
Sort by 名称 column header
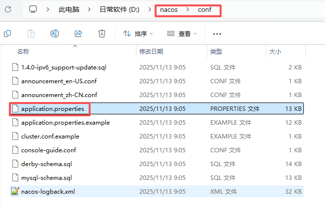(x=23, y=51)
